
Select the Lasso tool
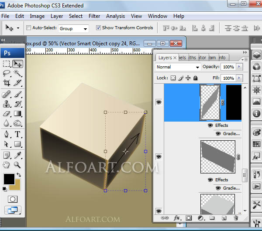7,73
